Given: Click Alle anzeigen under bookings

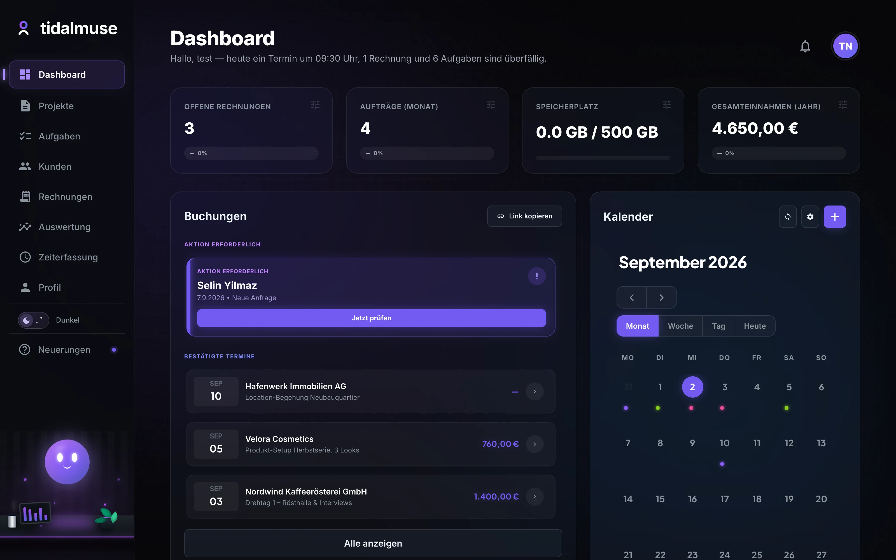Looking at the screenshot, I should click(x=373, y=543).
